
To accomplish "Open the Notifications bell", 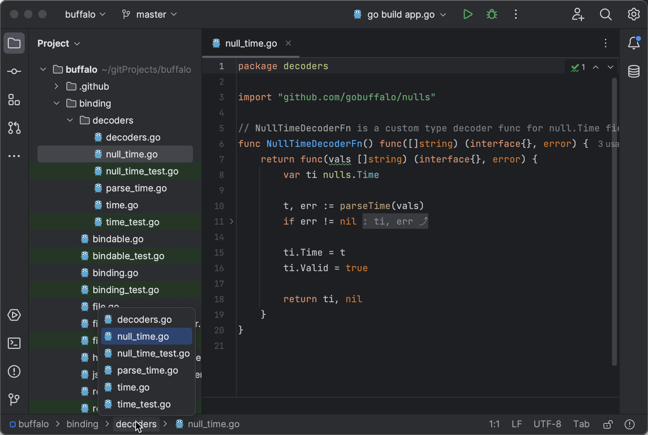I will coord(634,43).
